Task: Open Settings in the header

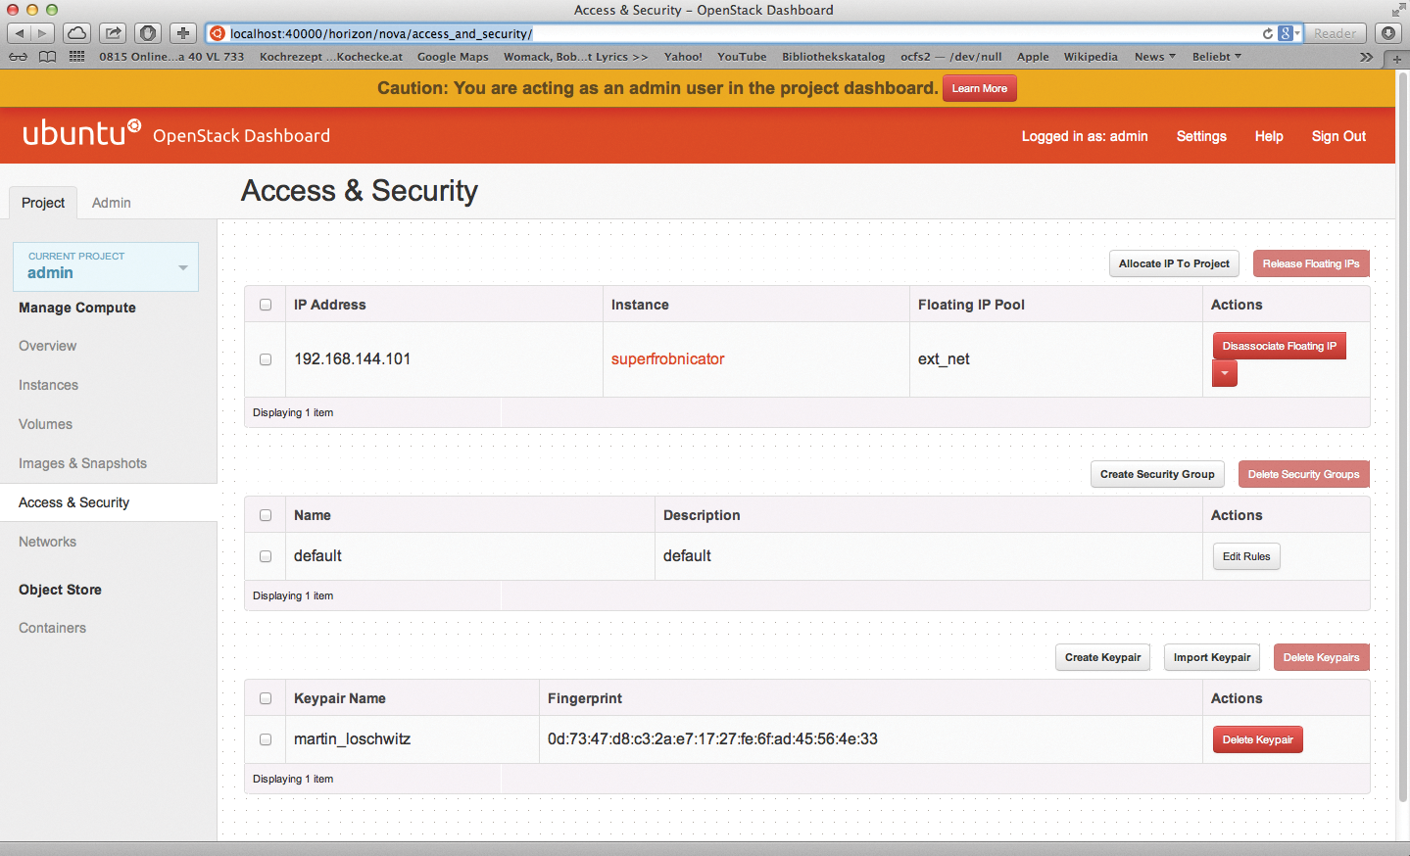Action: coord(1201,136)
